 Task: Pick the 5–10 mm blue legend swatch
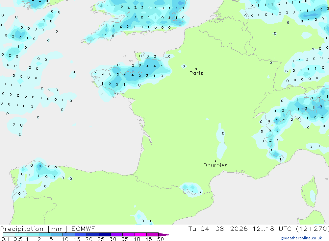(57, 234)
